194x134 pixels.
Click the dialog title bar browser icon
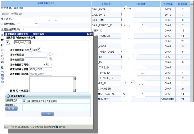tap(6, 34)
